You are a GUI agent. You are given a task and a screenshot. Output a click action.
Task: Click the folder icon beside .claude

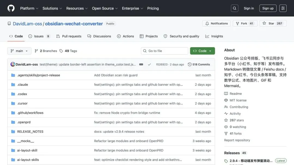[x=13, y=84]
